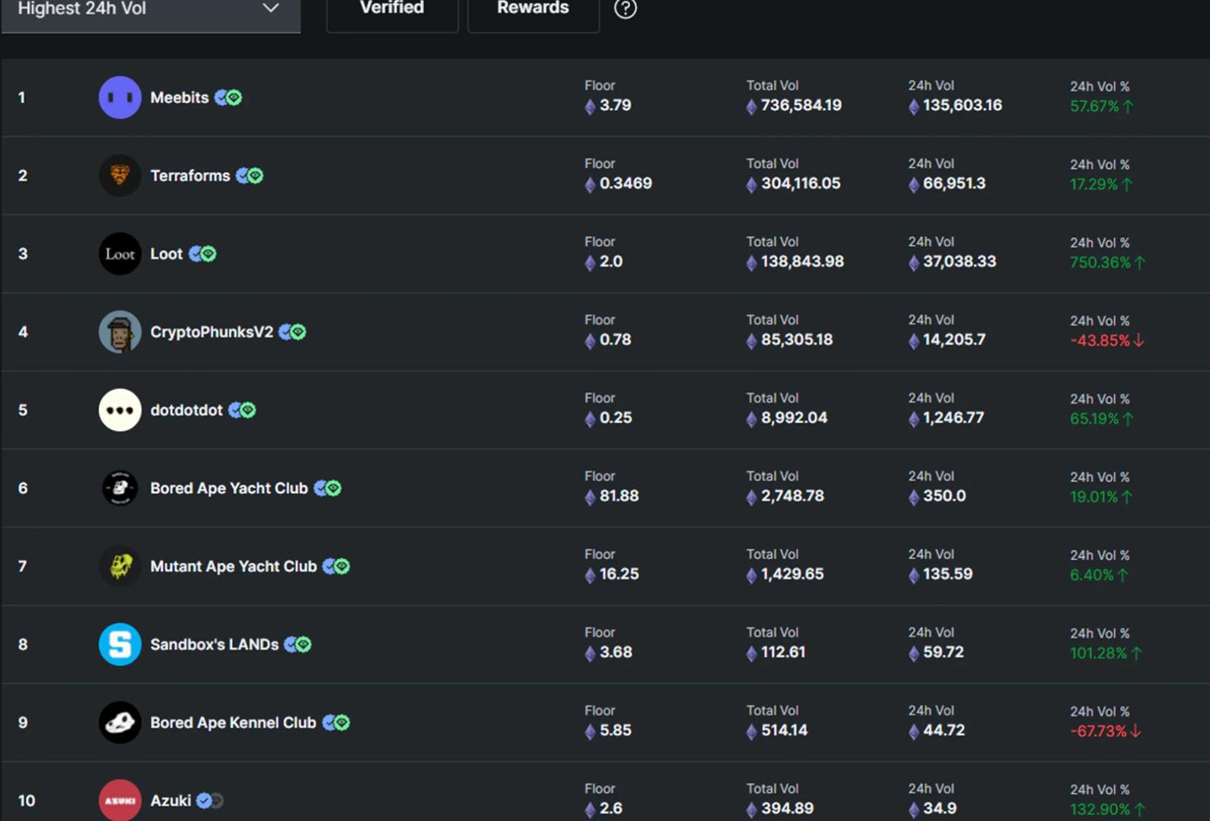Open the Loot collection name link
The image size is (1210, 821).
pyautogui.click(x=167, y=254)
